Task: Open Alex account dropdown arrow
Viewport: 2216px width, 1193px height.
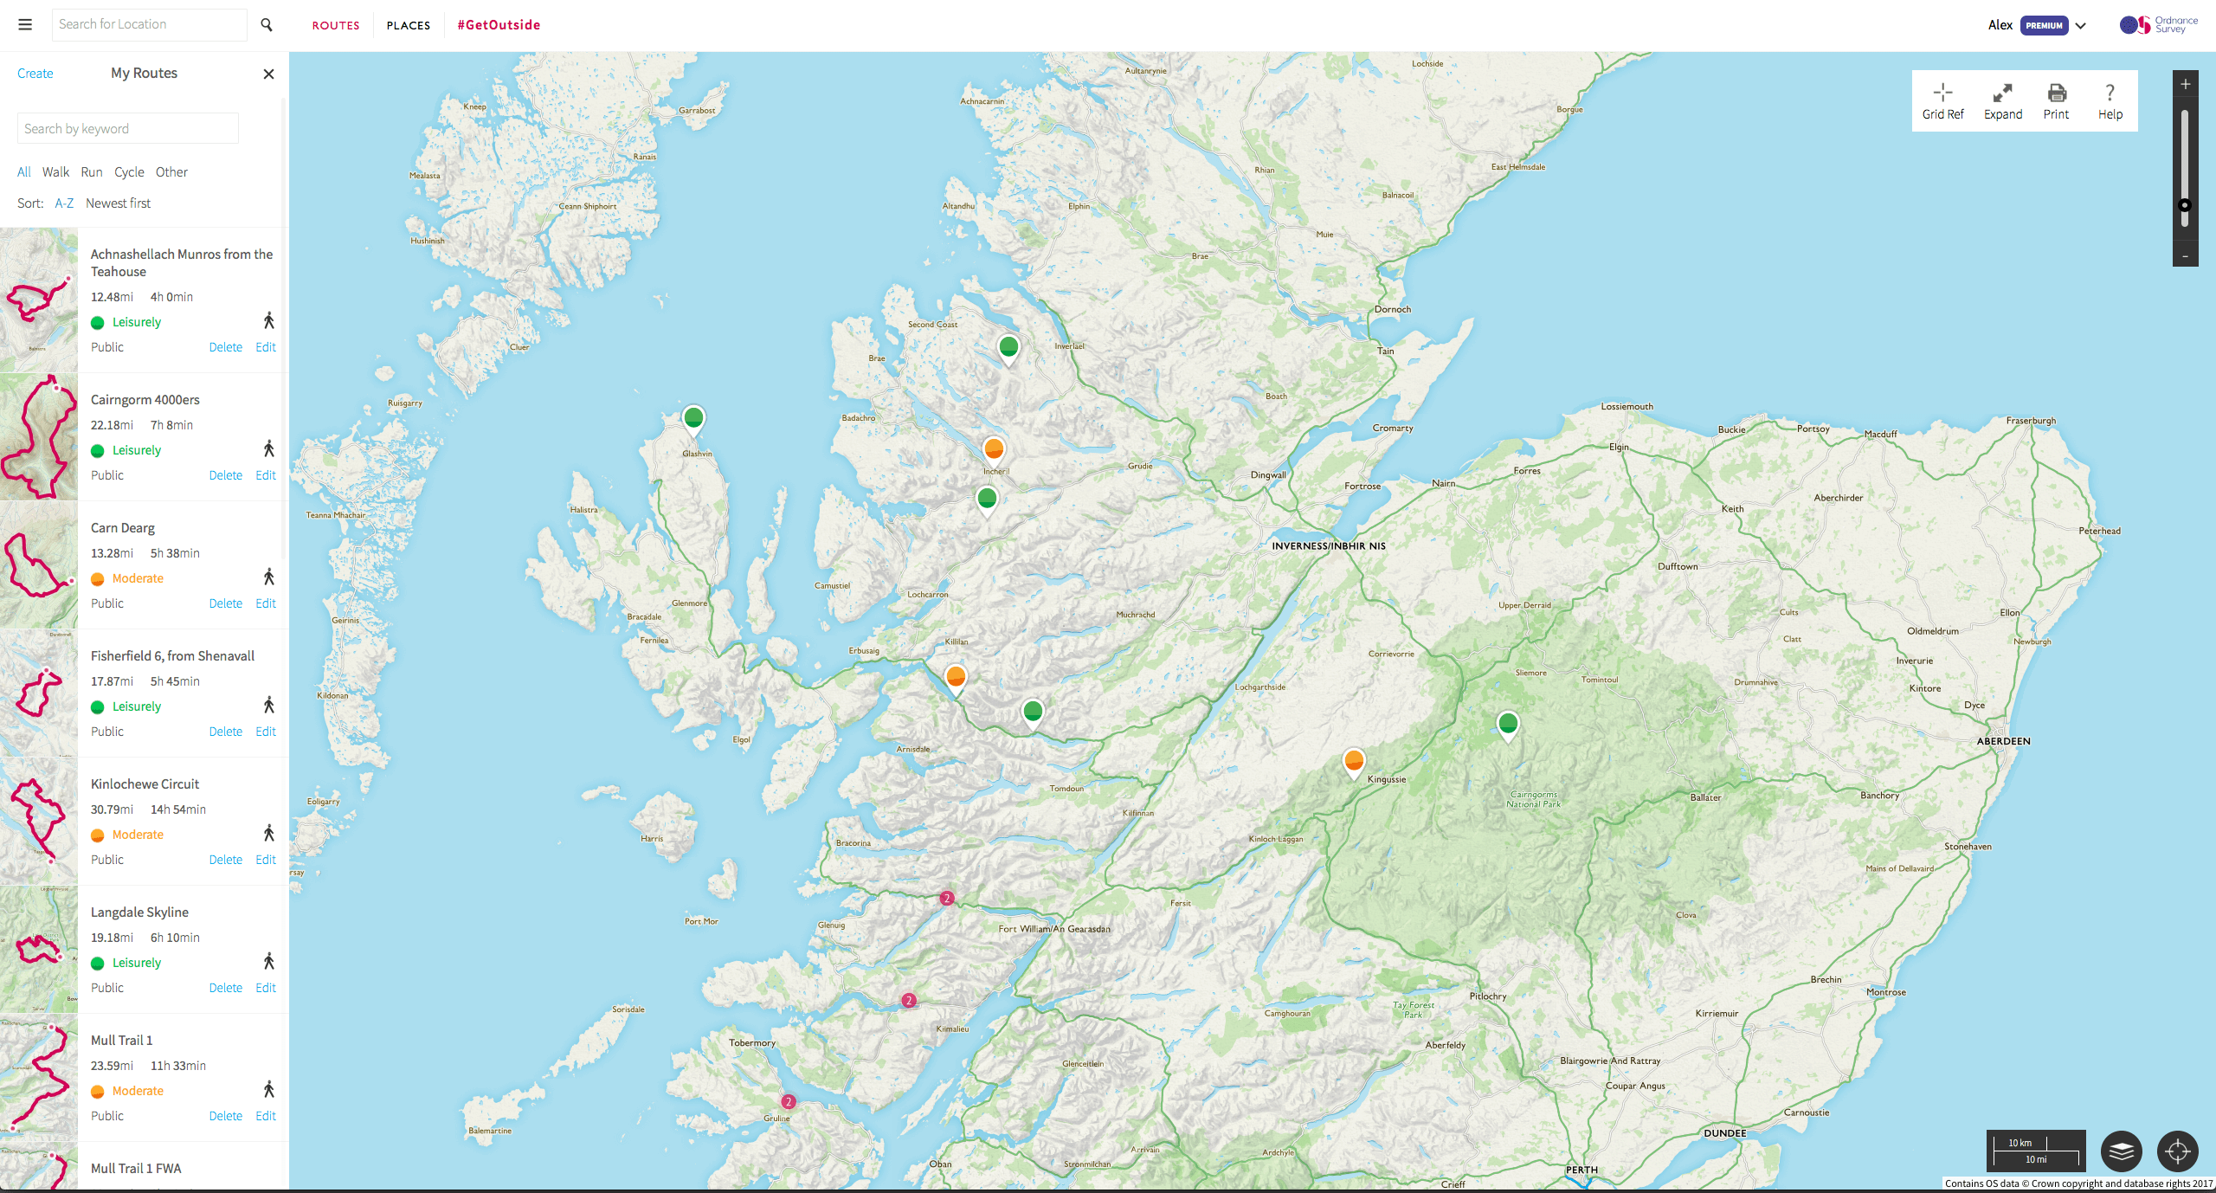Action: (x=2081, y=25)
